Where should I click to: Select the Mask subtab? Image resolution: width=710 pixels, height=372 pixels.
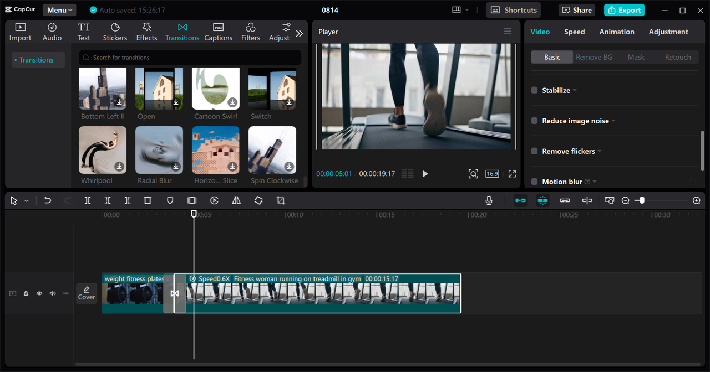[636, 57]
